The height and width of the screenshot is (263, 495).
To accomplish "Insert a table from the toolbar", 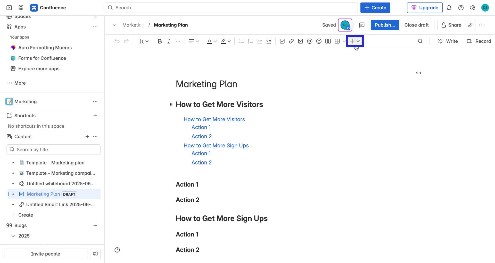I will pos(337,41).
